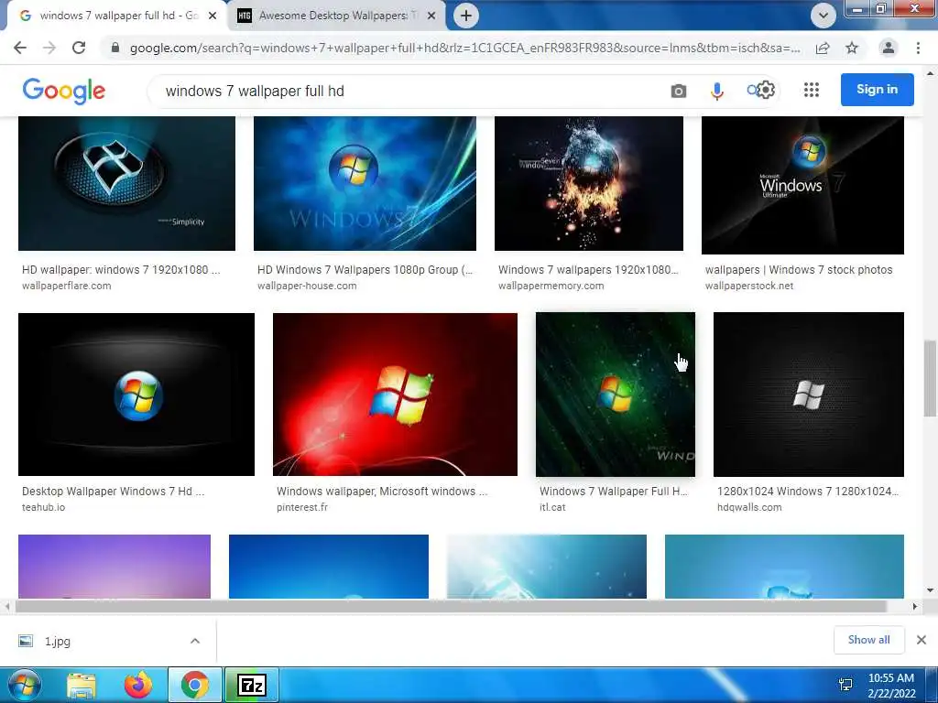Open '1280x1024 Windows 7 1280x1024' title

point(808,492)
